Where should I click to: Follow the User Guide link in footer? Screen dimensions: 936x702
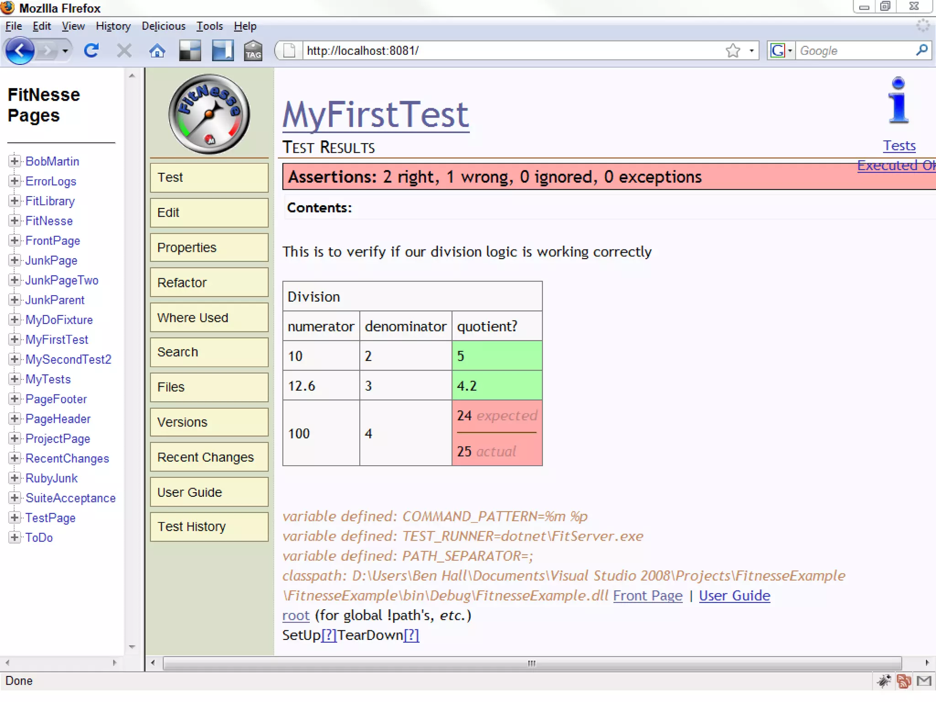734,596
